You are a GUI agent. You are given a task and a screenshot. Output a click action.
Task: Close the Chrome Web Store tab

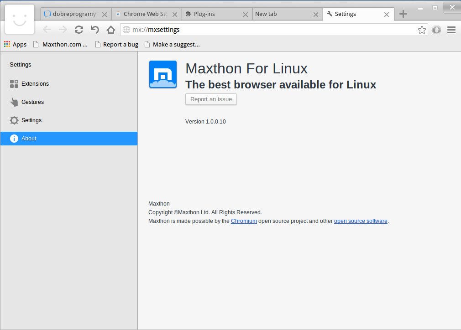click(x=175, y=15)
